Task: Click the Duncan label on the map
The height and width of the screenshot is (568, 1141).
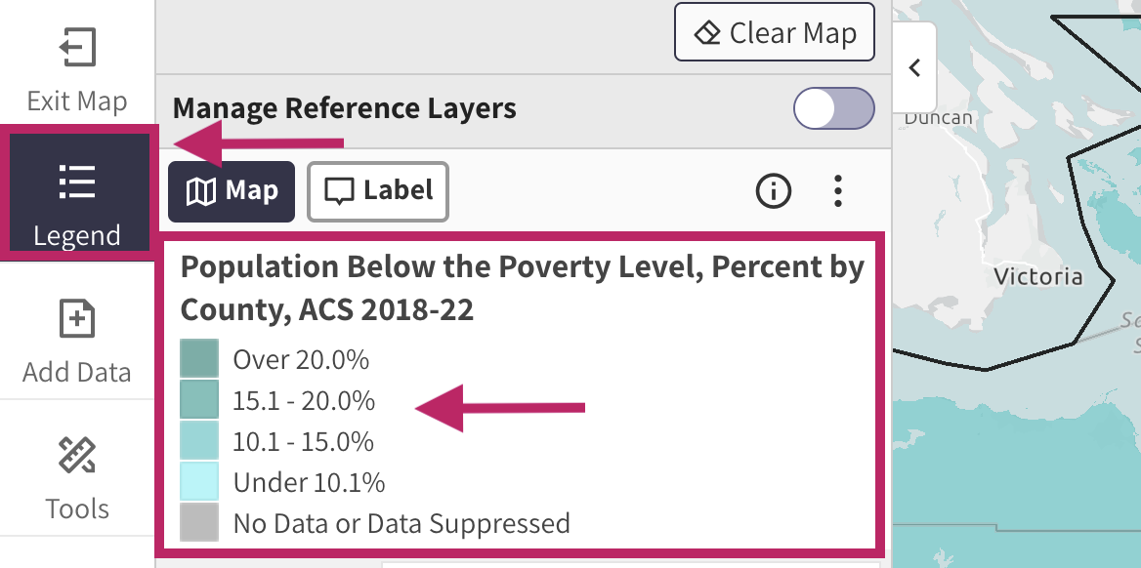Action: point(938,118)
